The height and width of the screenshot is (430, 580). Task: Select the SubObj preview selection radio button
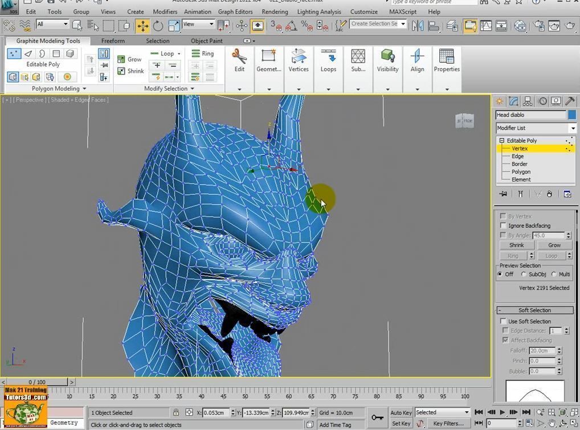tap(523, 274)
